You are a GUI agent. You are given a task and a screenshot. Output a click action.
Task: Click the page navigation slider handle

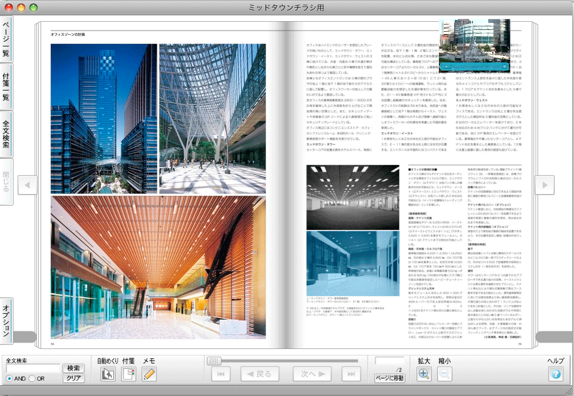tap(214, 361)
